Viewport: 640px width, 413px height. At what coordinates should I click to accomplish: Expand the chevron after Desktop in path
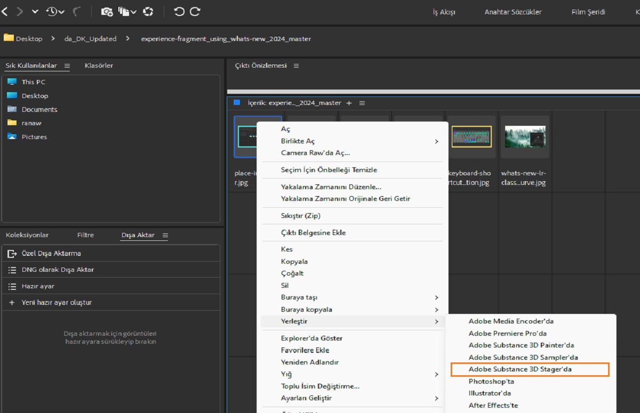[x=53, y=38]
